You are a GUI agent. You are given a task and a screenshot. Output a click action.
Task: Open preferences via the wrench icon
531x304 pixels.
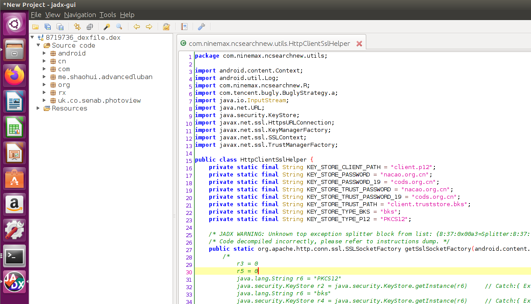tap(201, 27)
